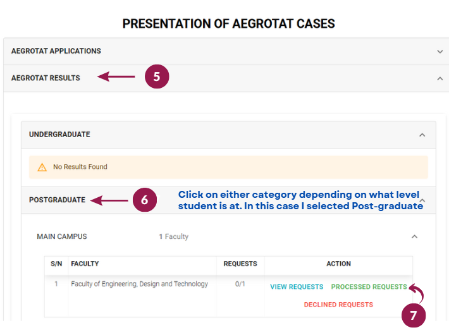Click the step 7 circle marker
This screenshot has height=335, width=449.
point(414,315)
